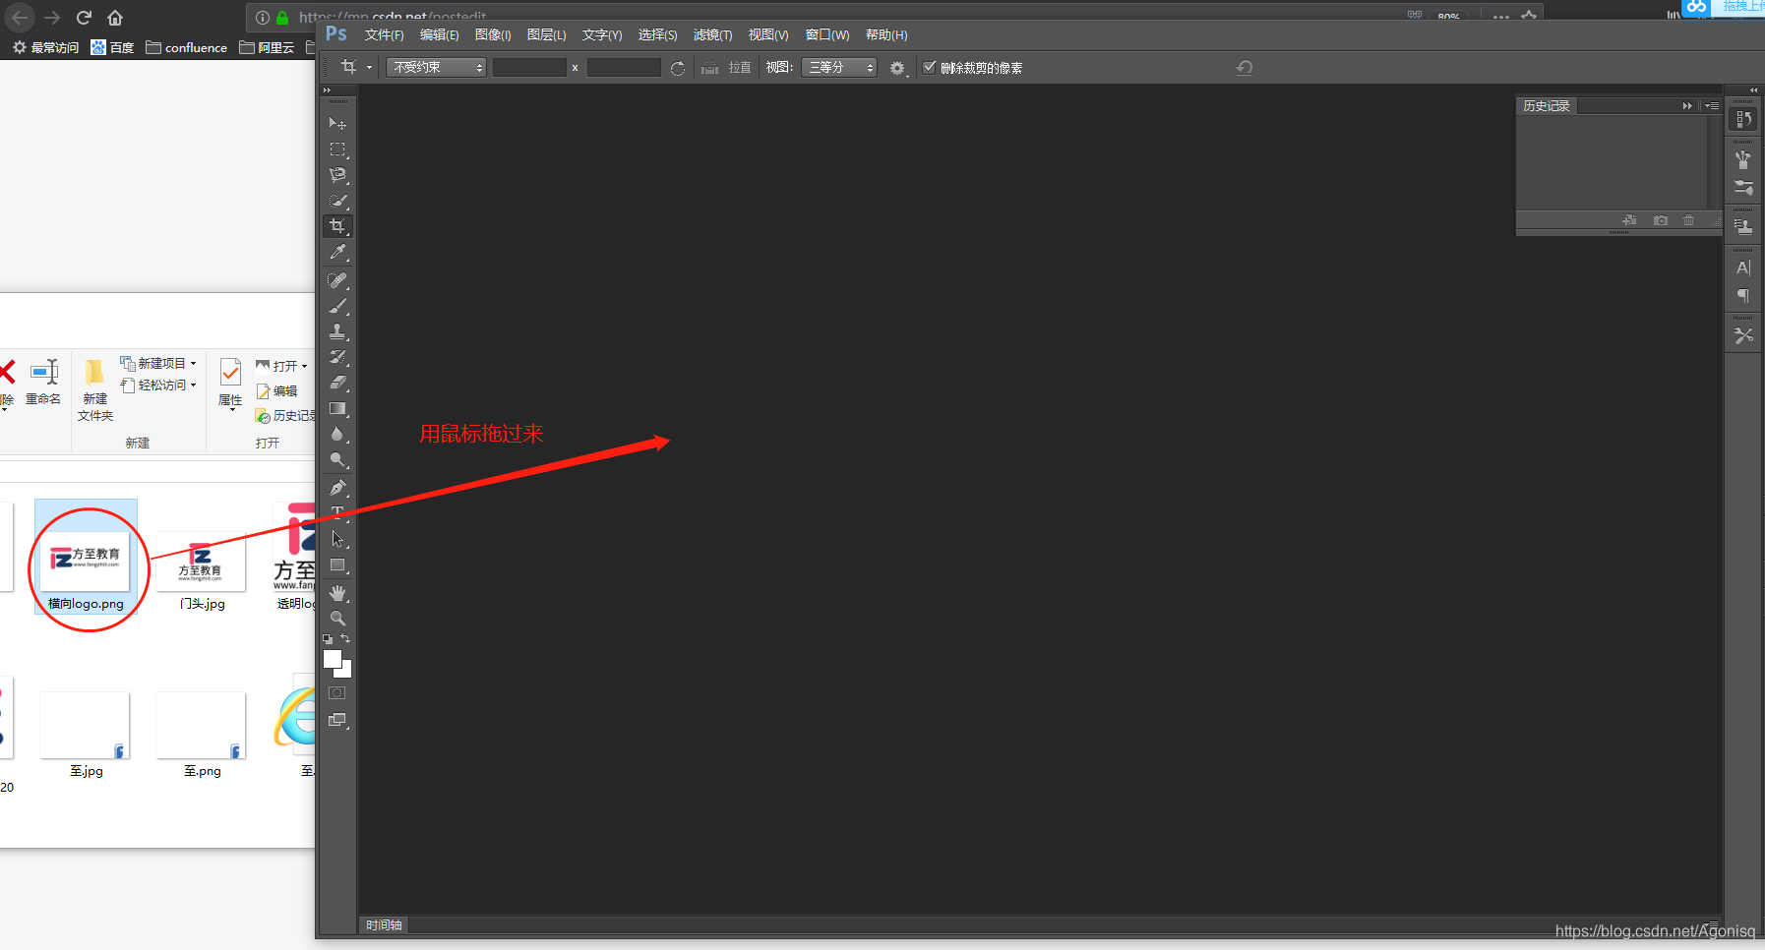Select the Crop tool in the toolbox
This screenshot has width=1765, height=950.
337,226
